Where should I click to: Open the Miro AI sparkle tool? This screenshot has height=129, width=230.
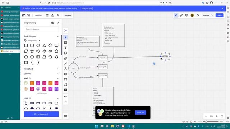65,30
